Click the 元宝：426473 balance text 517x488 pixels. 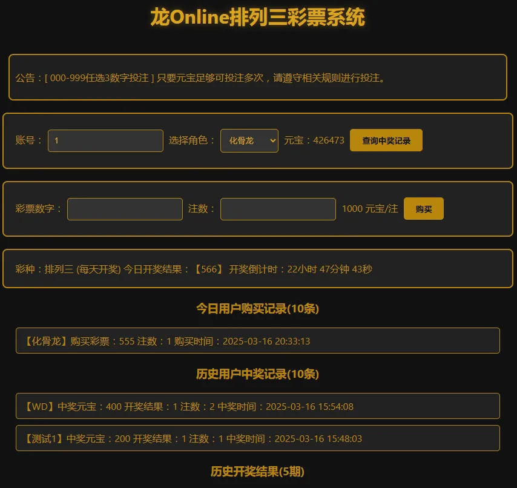(314, 140)
